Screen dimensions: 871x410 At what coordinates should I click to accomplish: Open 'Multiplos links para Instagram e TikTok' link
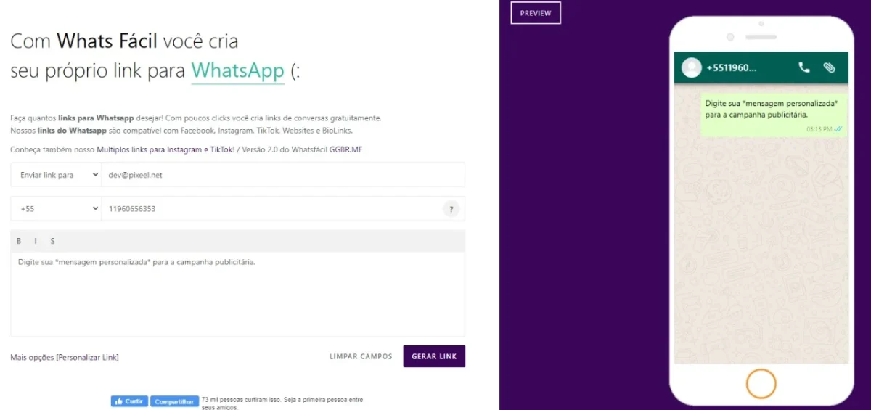165,149
